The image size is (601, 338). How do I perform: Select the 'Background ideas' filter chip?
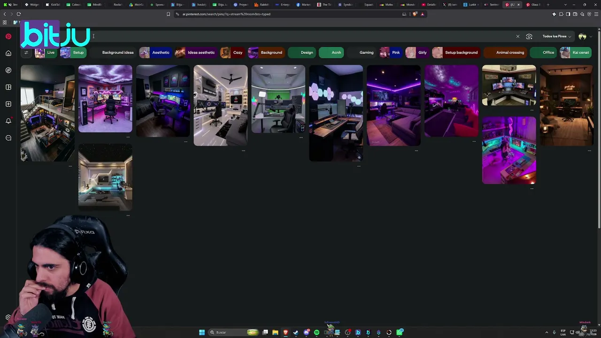(113, 53)
